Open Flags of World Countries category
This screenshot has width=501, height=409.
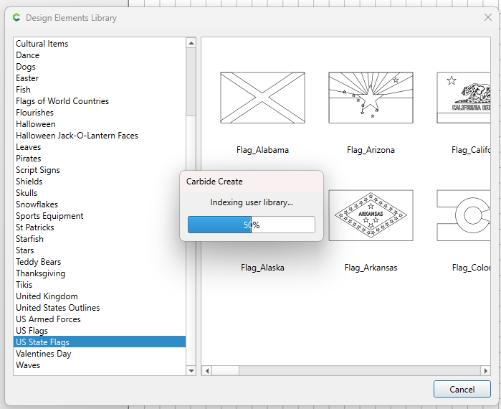tap(100, 101)
